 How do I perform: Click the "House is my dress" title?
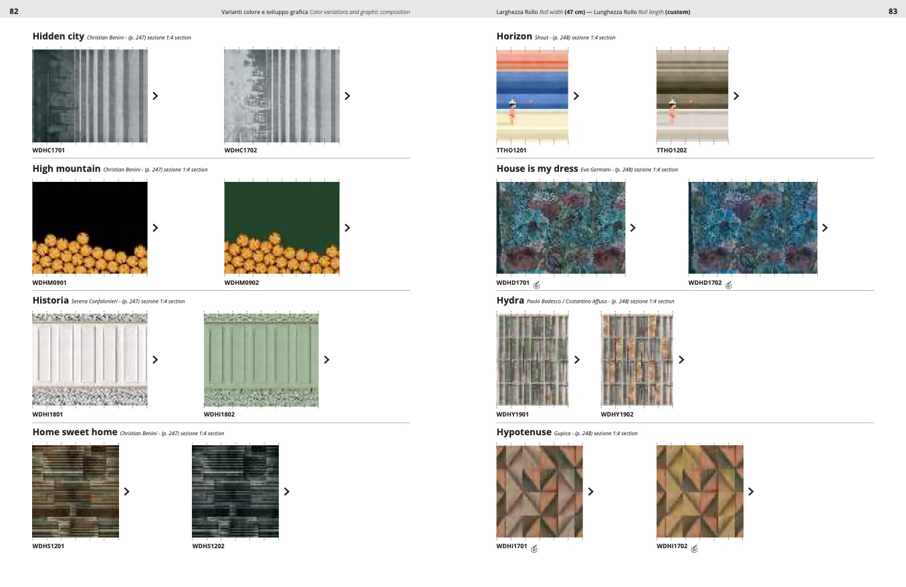pyautogui.click(x=536, y=168)
